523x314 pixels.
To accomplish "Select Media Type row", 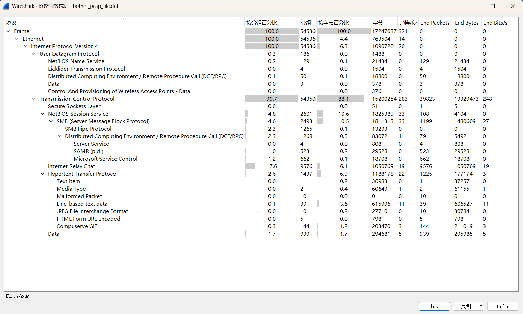I will pyautogui.click(x=261, y=189).
